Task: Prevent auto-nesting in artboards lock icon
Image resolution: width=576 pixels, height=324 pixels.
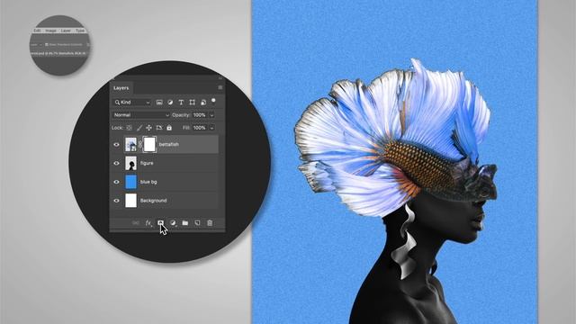Action: [x=159, y=128]
